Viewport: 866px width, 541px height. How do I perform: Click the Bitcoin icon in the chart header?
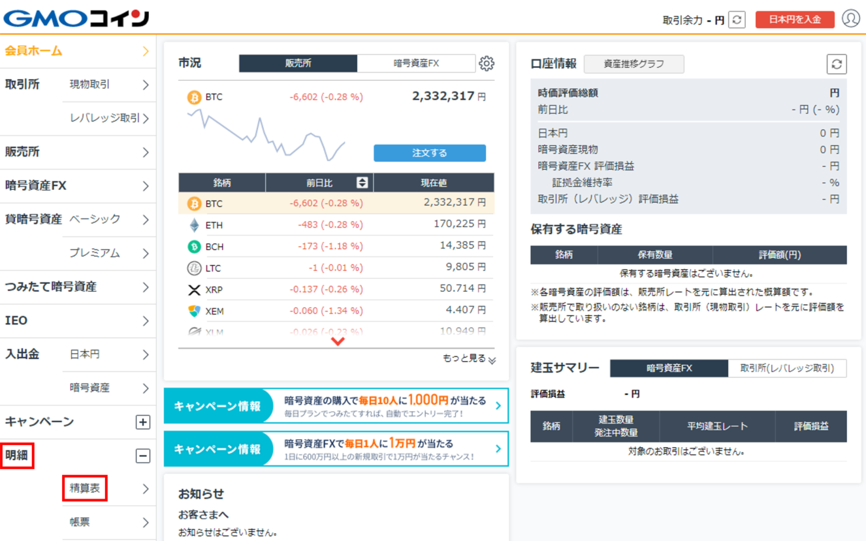(194, 97)
